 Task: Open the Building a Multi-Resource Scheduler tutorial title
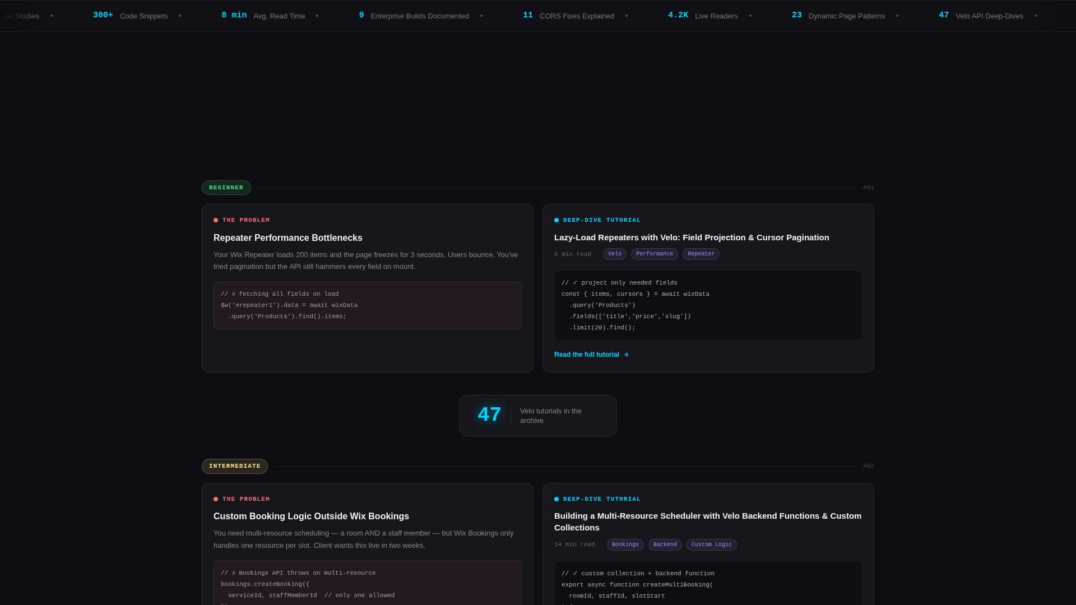708,522
